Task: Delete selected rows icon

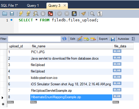Action: 93,39
